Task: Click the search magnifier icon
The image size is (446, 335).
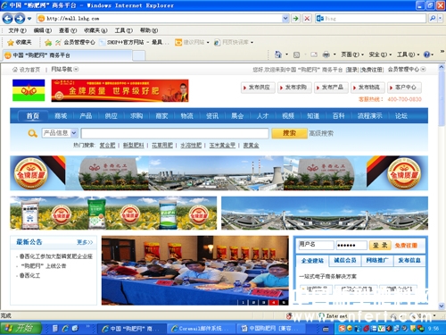Action: [433, 19]
